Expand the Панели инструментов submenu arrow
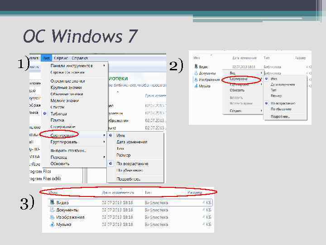This screenshot has width=326, height=245. [x=104, y=65]
